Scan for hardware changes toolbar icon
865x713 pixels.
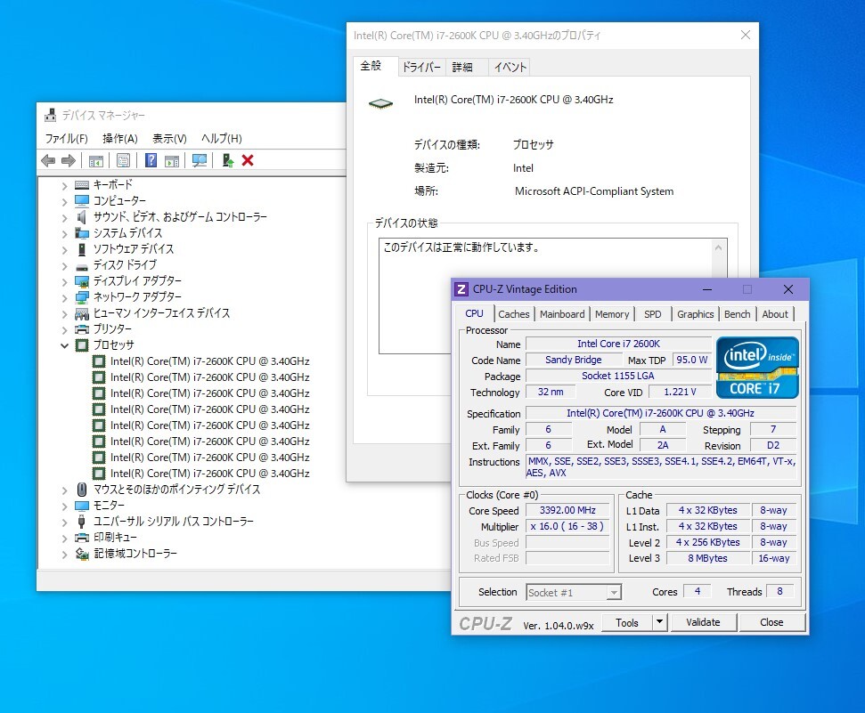(200, 160)
